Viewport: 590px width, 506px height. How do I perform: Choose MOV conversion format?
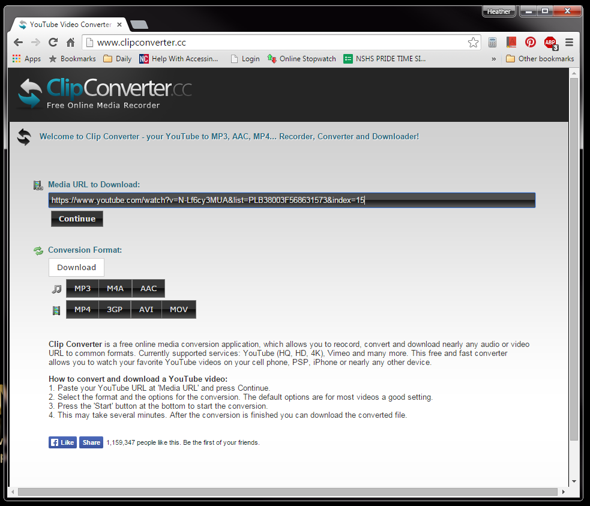pyautogui.click(x=179, y=310)
